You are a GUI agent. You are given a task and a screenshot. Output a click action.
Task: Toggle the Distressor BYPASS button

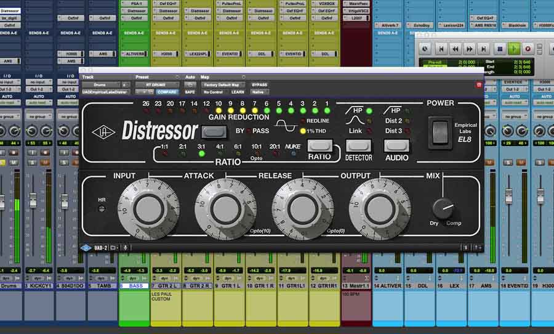(x=214, y=132)
